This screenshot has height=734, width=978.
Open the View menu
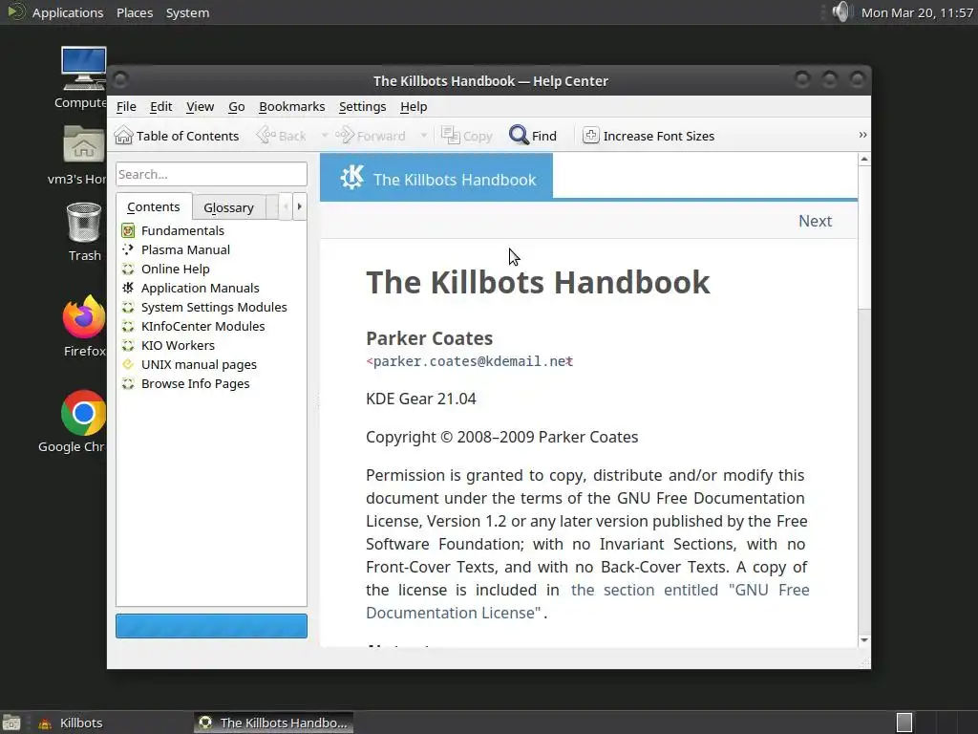click(201, 107)
